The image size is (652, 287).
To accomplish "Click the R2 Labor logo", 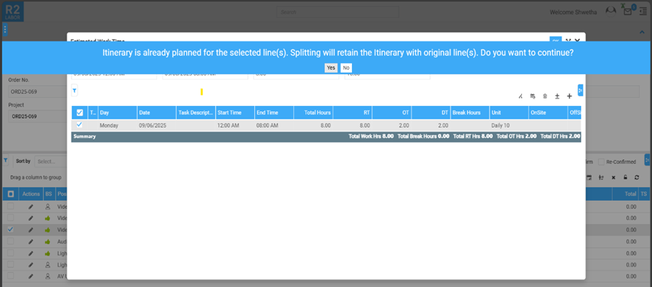I will pos(13,11).
